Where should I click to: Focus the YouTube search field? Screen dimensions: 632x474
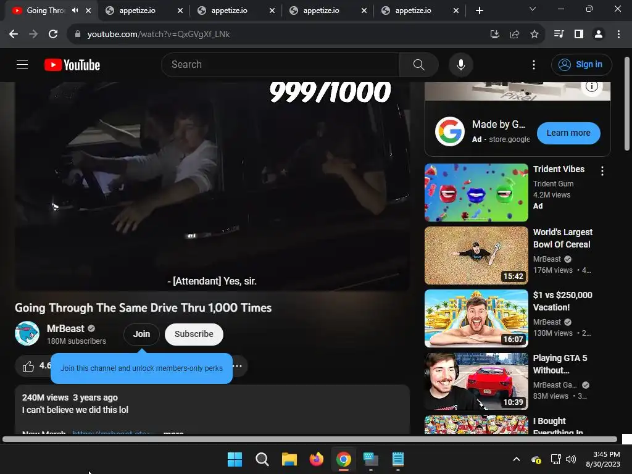[x=281, y=64]
